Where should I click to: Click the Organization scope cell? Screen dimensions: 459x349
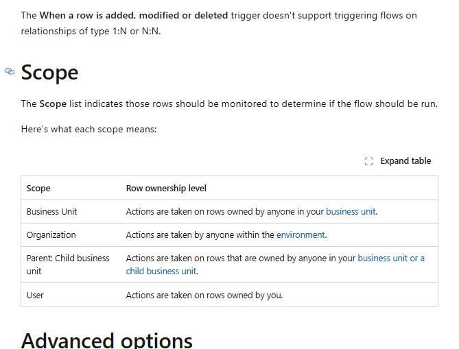(x=51, y=234)
